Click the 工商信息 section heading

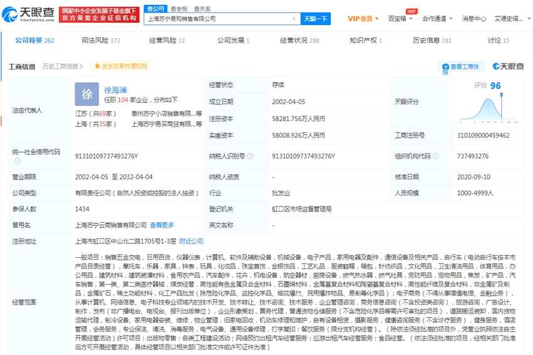pyautogui.click(x=22, y=66)
